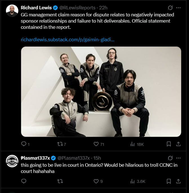Repost the Plasma1337x comment
The height and width of the screenshot is (193, 189).
tap(60, 181)
